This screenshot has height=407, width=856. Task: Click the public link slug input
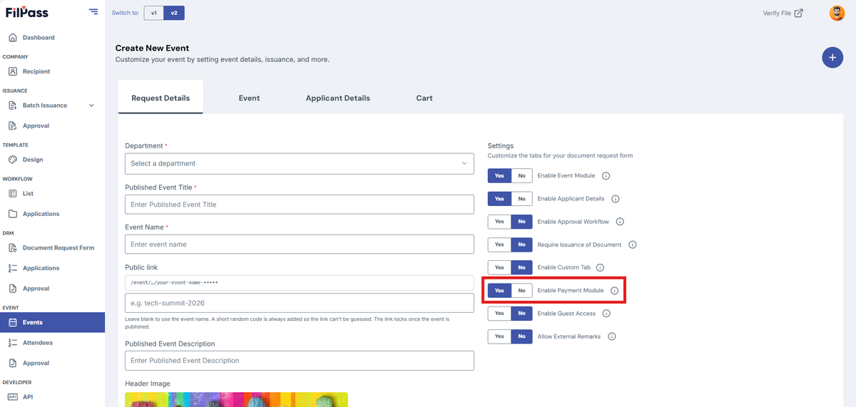(300, 303)
